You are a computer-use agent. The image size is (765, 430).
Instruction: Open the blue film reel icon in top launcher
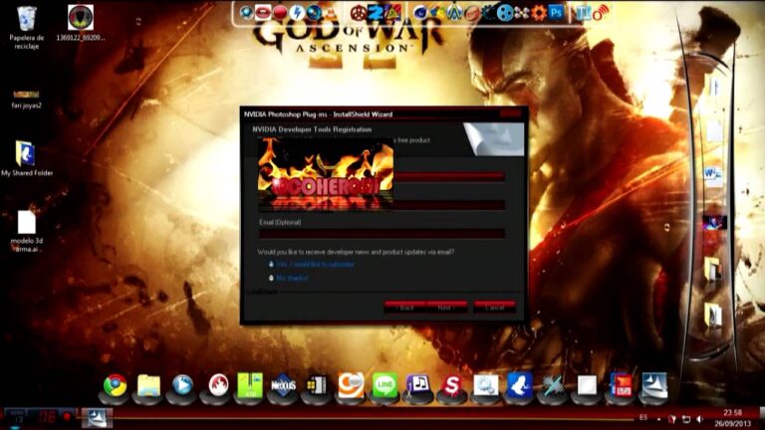pyautogui.click(x=505, y=13)
